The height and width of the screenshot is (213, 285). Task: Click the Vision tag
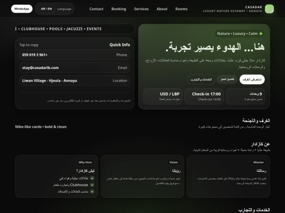tap(174, 163)
